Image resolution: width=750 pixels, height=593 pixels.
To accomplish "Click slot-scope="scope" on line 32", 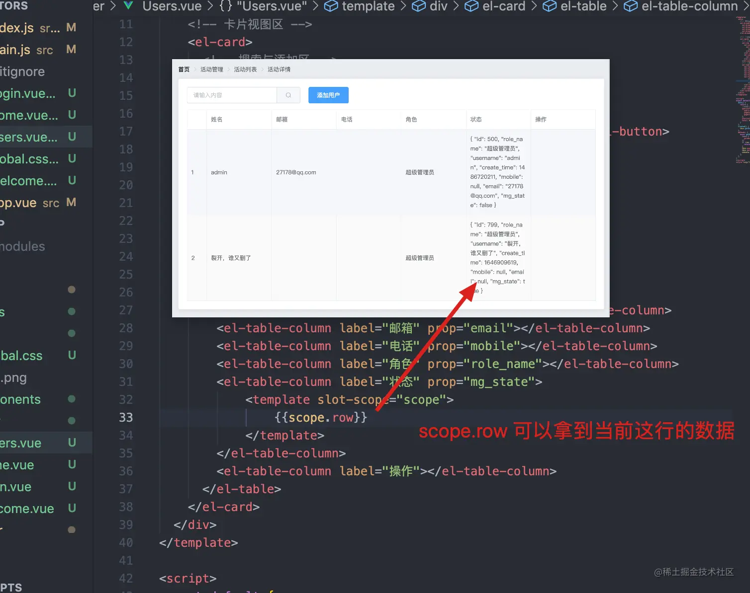I will [x=382, y=400].
